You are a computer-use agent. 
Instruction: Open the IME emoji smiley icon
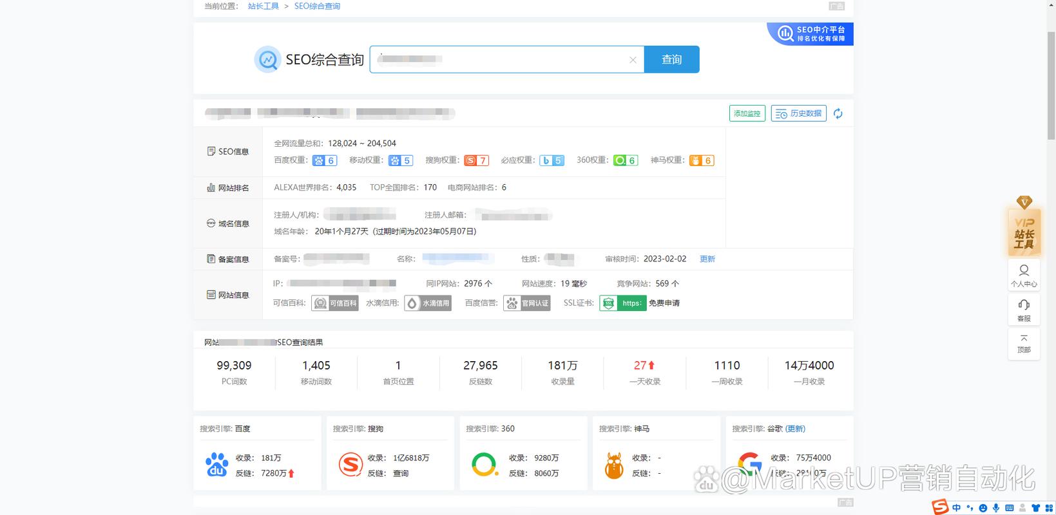(x=983, y=508)
